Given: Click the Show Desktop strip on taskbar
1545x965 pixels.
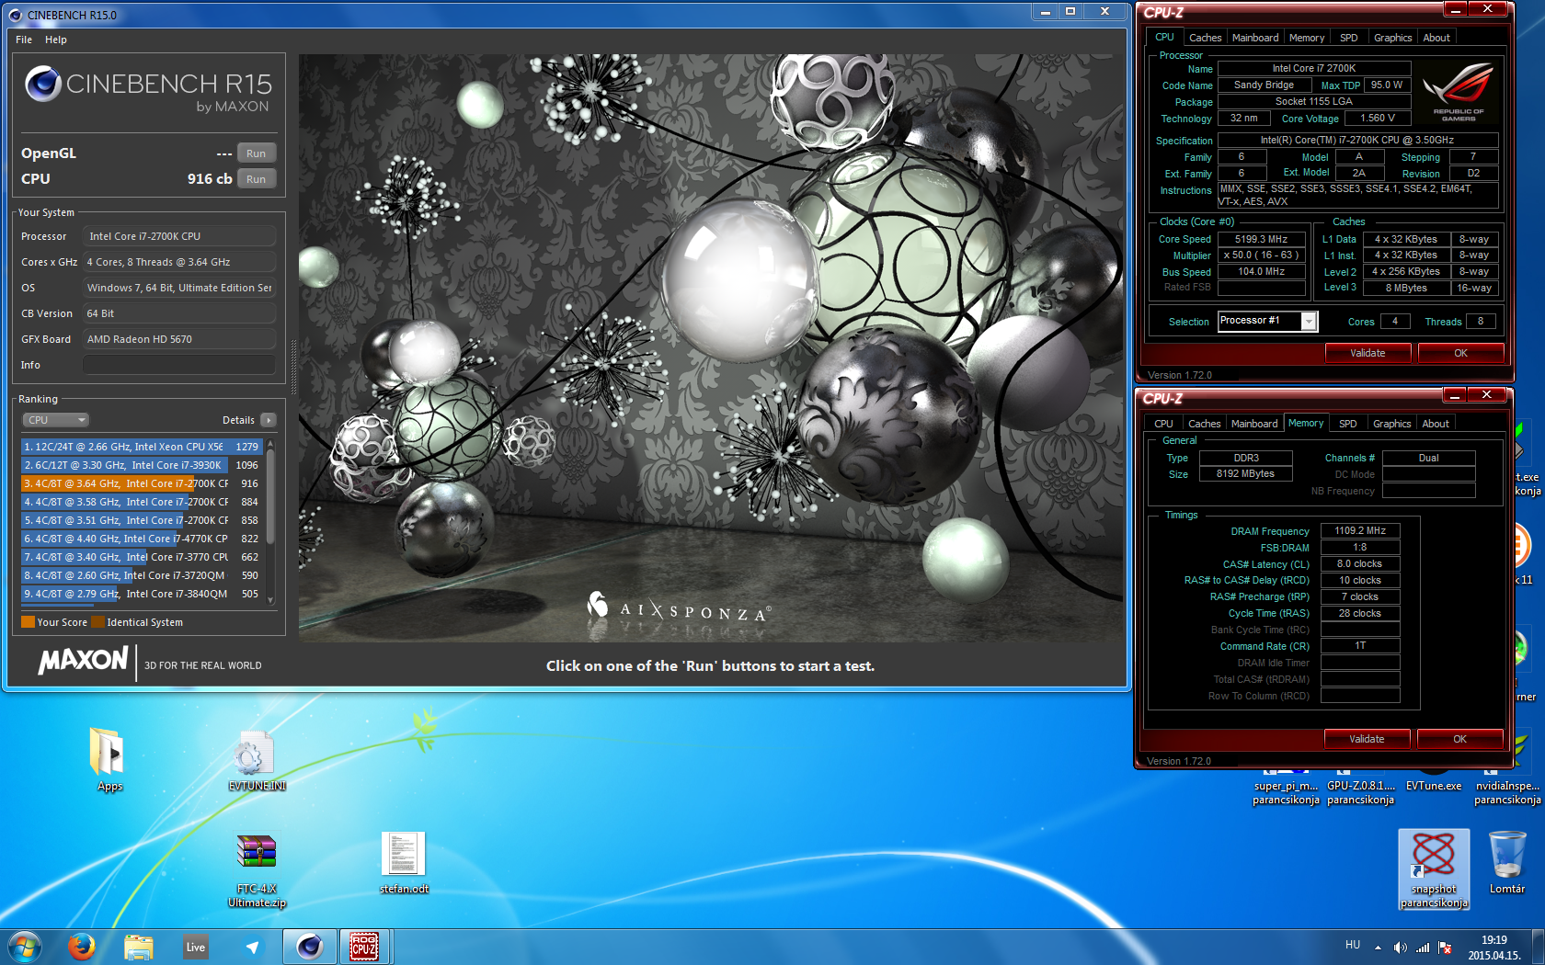Looking at the screenshot, I should 1539,947.
